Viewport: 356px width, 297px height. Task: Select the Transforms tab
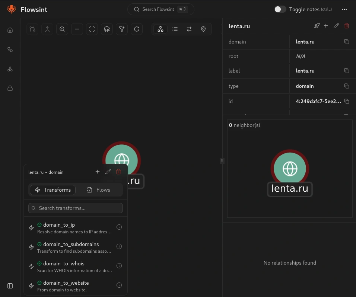53,190
